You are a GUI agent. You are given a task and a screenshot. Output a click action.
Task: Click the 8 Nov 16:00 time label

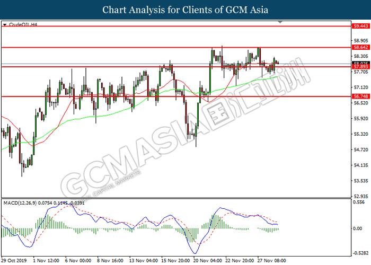110,261
